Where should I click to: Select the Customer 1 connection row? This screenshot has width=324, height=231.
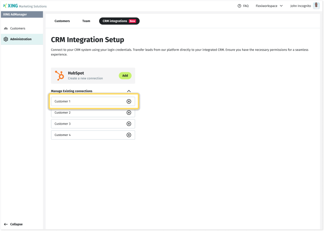click(84, 101)
